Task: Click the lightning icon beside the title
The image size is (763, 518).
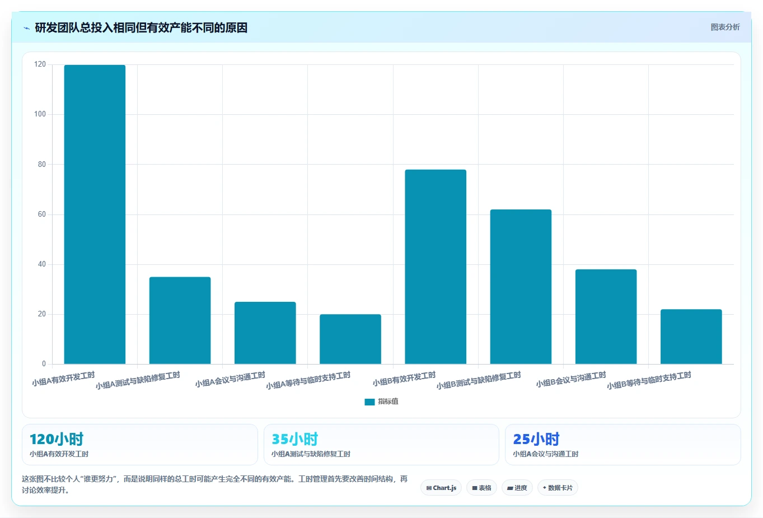Action: click(x=26, y=28)
